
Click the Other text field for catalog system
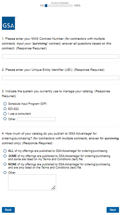click(x=36, y=119)
